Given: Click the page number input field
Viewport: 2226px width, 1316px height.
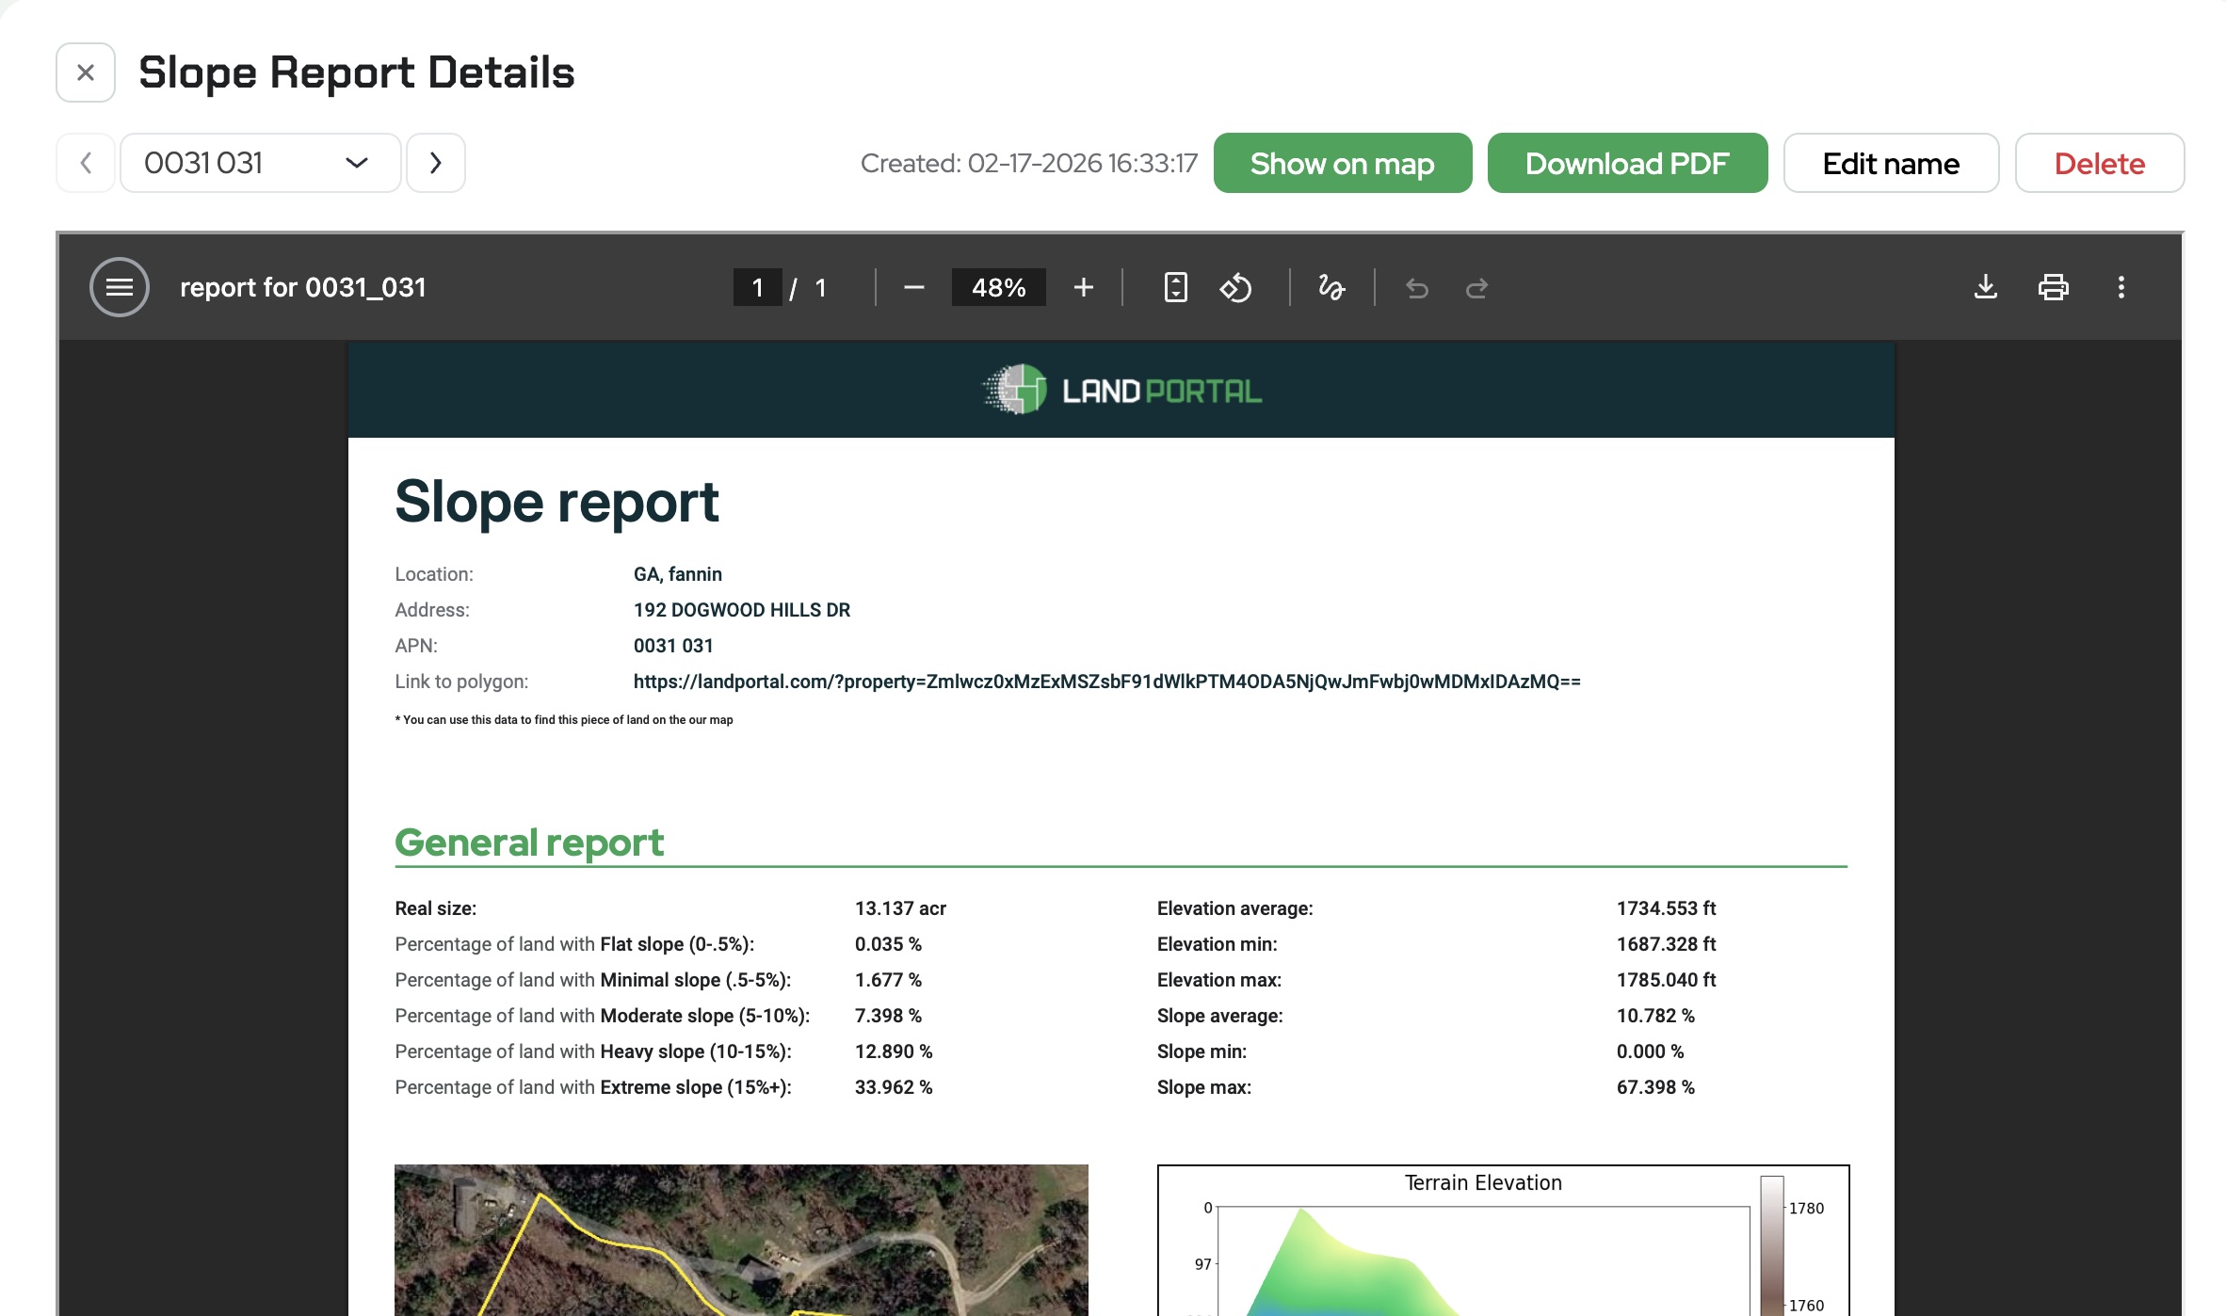Looking at the screenshot, I should (757, 287).
